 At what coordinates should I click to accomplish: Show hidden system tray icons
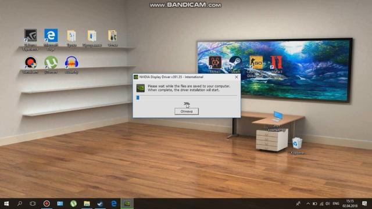(308, 204)
